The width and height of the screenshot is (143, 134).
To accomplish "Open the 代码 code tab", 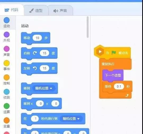I will click(x=11, y=10).
